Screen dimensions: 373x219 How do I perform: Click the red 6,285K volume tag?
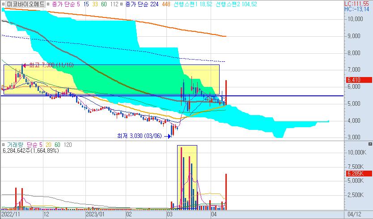pyautogui.click(x=359, y=173)
